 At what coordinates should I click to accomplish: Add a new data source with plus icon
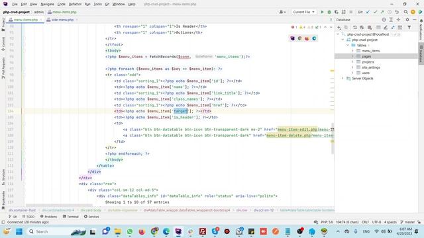339,27
